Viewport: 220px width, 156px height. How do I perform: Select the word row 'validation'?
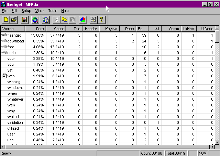tap(108, 122)
